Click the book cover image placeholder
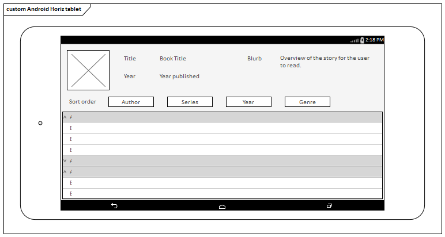This screenshot has height=237, width=445. click(88, 70)
